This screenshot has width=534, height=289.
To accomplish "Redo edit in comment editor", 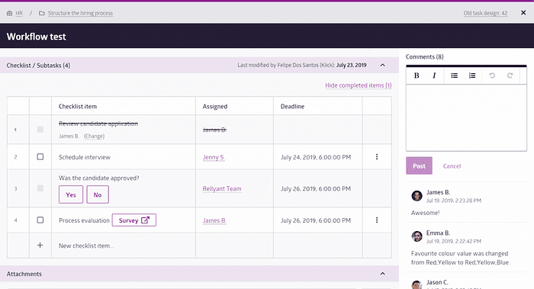I will (x=510, y=75).
